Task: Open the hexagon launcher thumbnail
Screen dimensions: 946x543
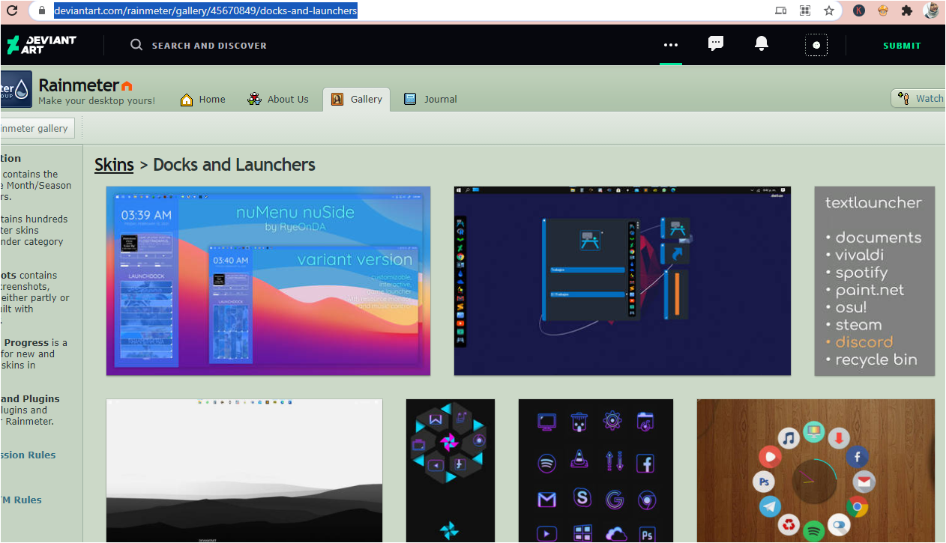Action: pos(451,470)
